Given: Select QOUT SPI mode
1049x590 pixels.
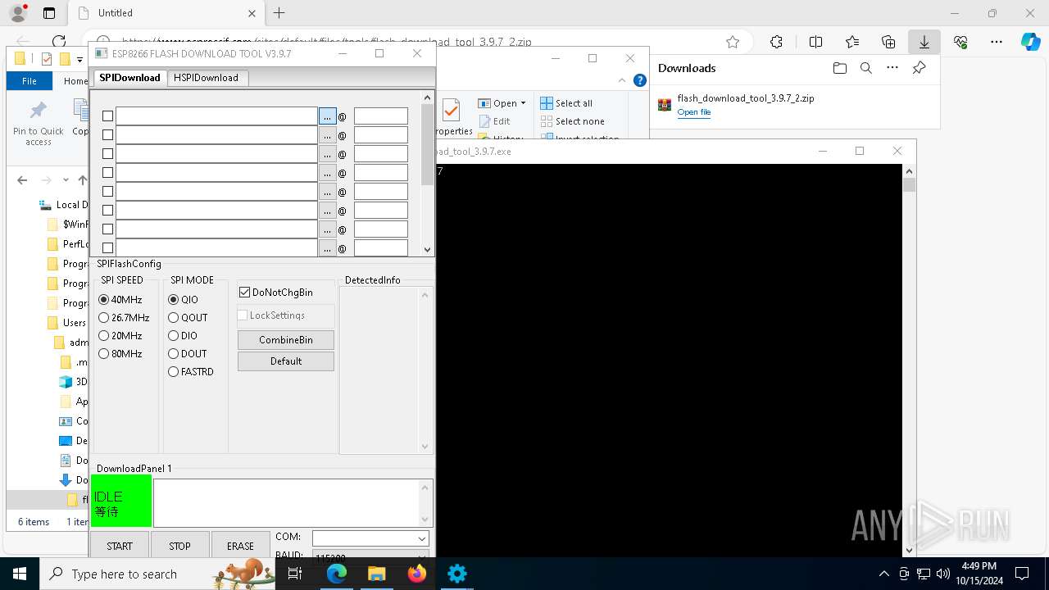Looking at the screenshot, I should coord(173,318).
